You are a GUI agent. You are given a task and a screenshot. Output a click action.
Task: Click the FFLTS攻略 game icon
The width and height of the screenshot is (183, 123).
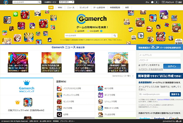[x=59, y=108]
